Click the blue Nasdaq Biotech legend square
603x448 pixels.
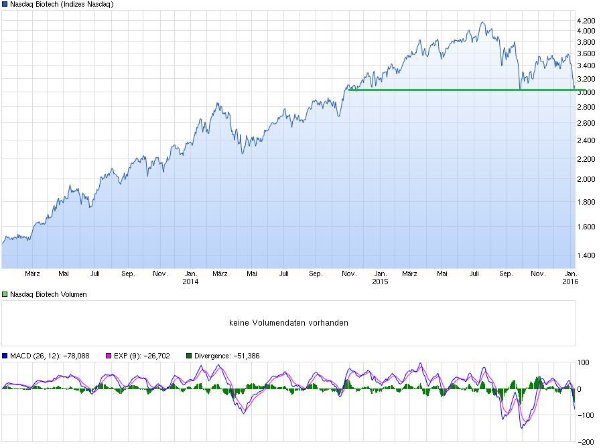6,5
